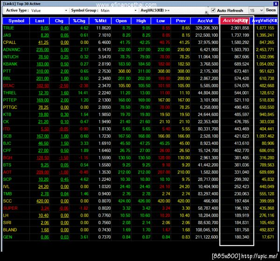Select the BLAND symbol

10,230
